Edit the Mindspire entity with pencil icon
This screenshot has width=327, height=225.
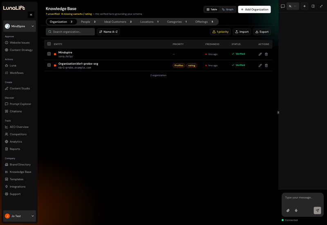260,54
